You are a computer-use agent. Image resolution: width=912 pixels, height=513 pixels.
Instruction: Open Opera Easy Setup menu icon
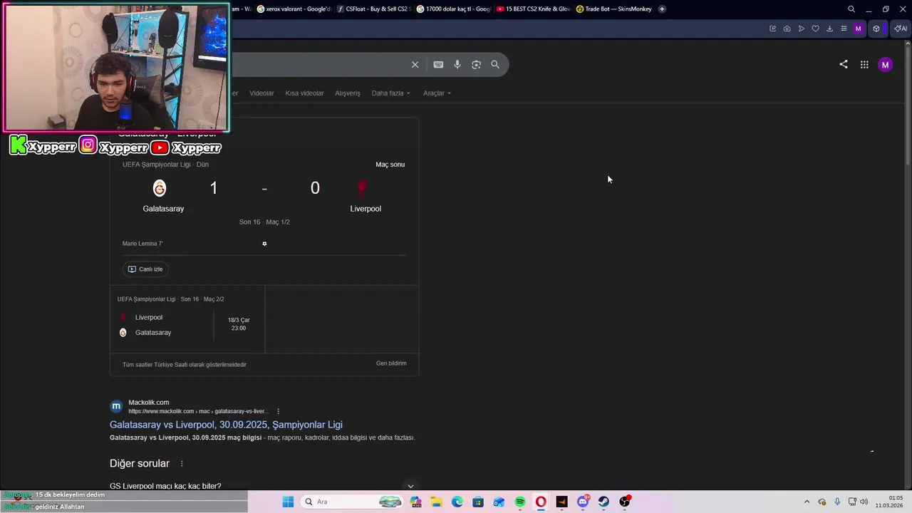[x=844, y=28]
